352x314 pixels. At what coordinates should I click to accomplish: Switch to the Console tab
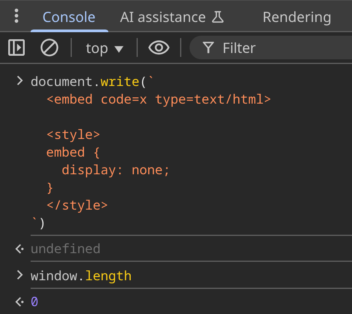tap(69, 17)
